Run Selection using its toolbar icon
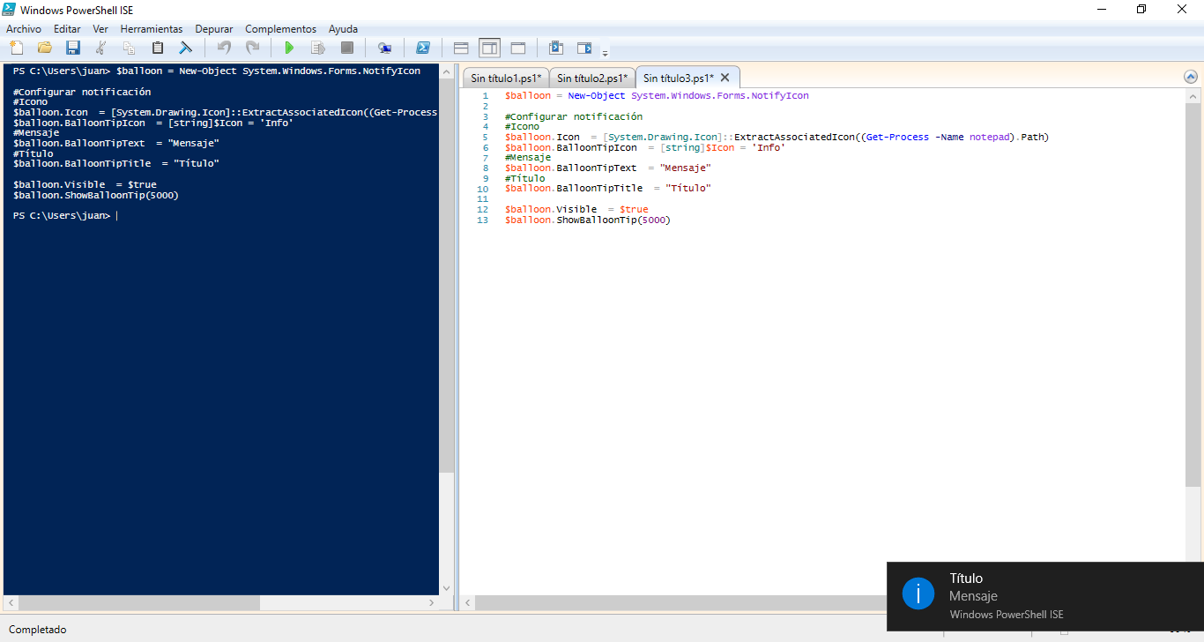Screen dimensions: 1204x642 (x=317, y=48)
